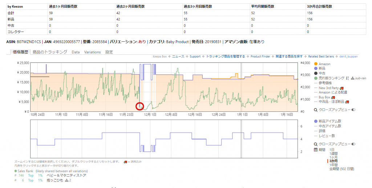Image resolution: width=372 pixels, height=188 pixels.
Task: Click the sort icon beside 売れ筋ランキング
Action: click(x=347, y=78)
